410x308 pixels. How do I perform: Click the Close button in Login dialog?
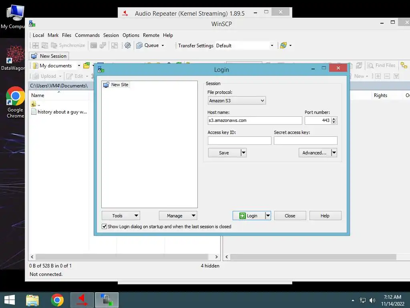click(290, 215)
